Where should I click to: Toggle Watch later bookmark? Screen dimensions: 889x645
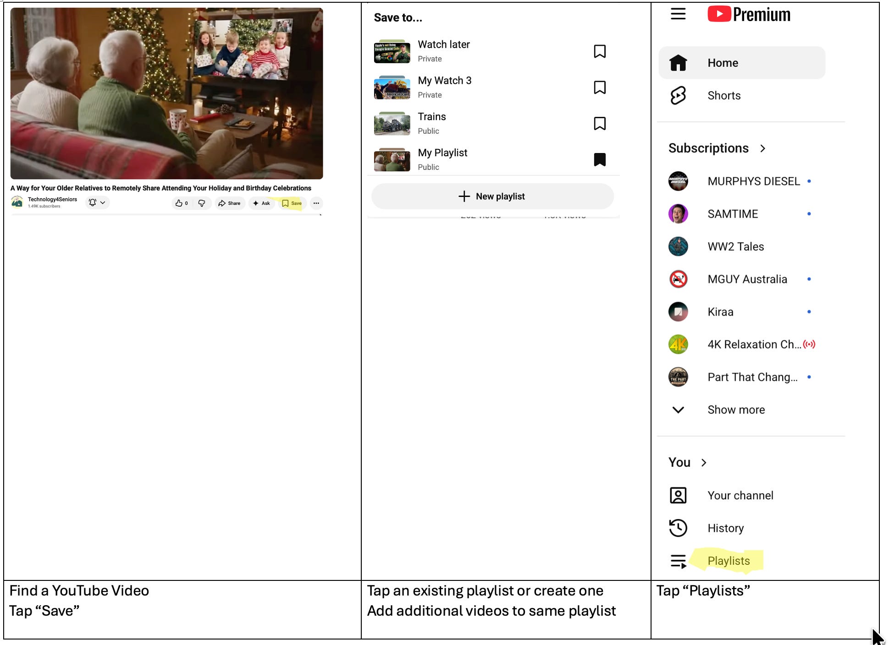(600, 51)
